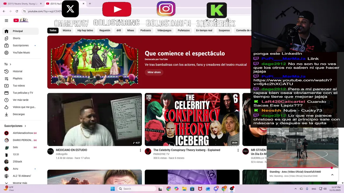
Task: Open File Explorer from the taskbar
Action: [x=184, y=189]
